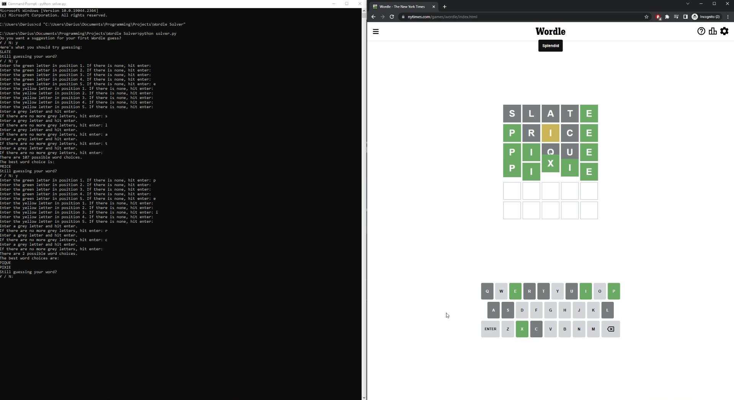
Task: Expand the tab search chevron
Action: pos(688,4)
